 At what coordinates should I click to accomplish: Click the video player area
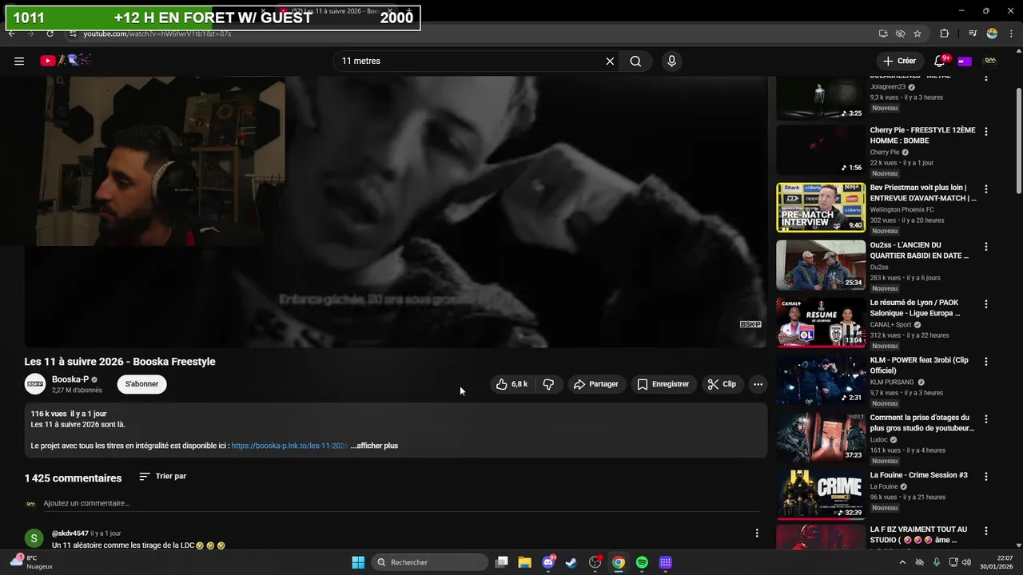pos(396,212)
